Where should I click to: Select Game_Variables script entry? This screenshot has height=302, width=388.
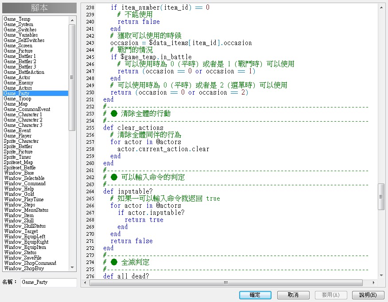pyautogui.click(x=21, y=35)
